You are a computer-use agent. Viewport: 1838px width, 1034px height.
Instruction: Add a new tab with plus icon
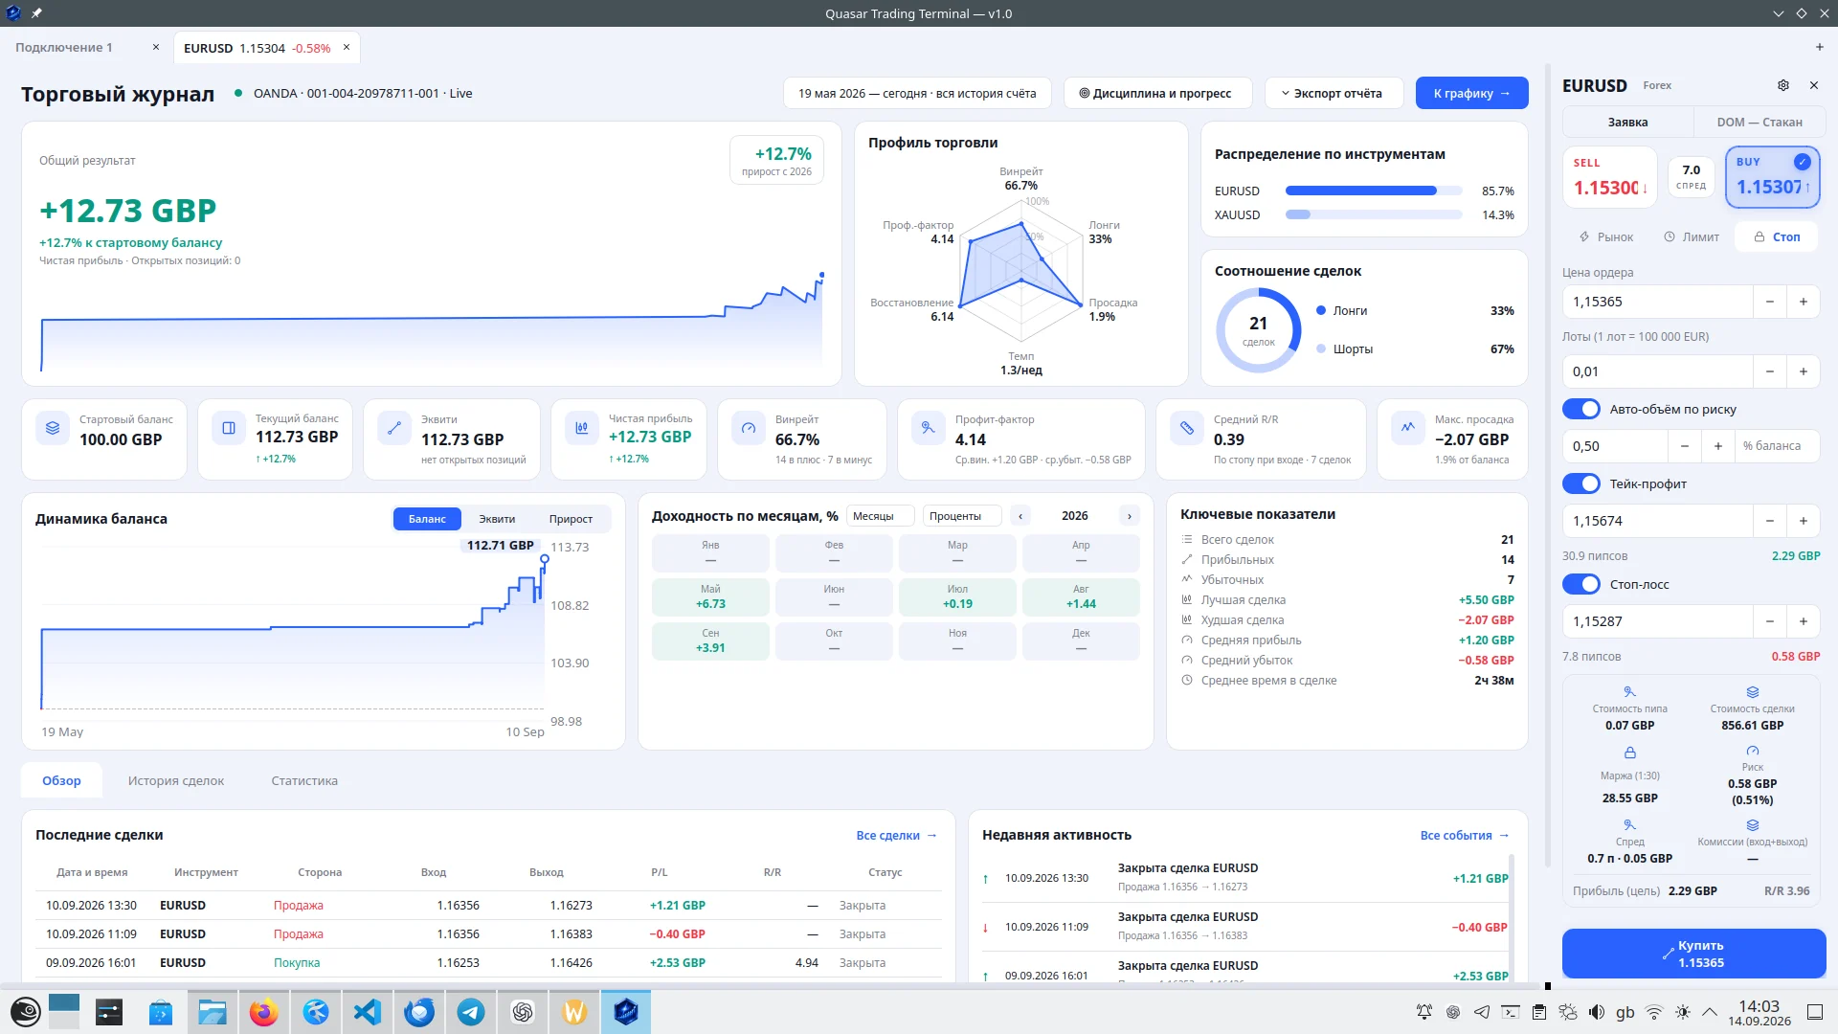(1820, 47)
